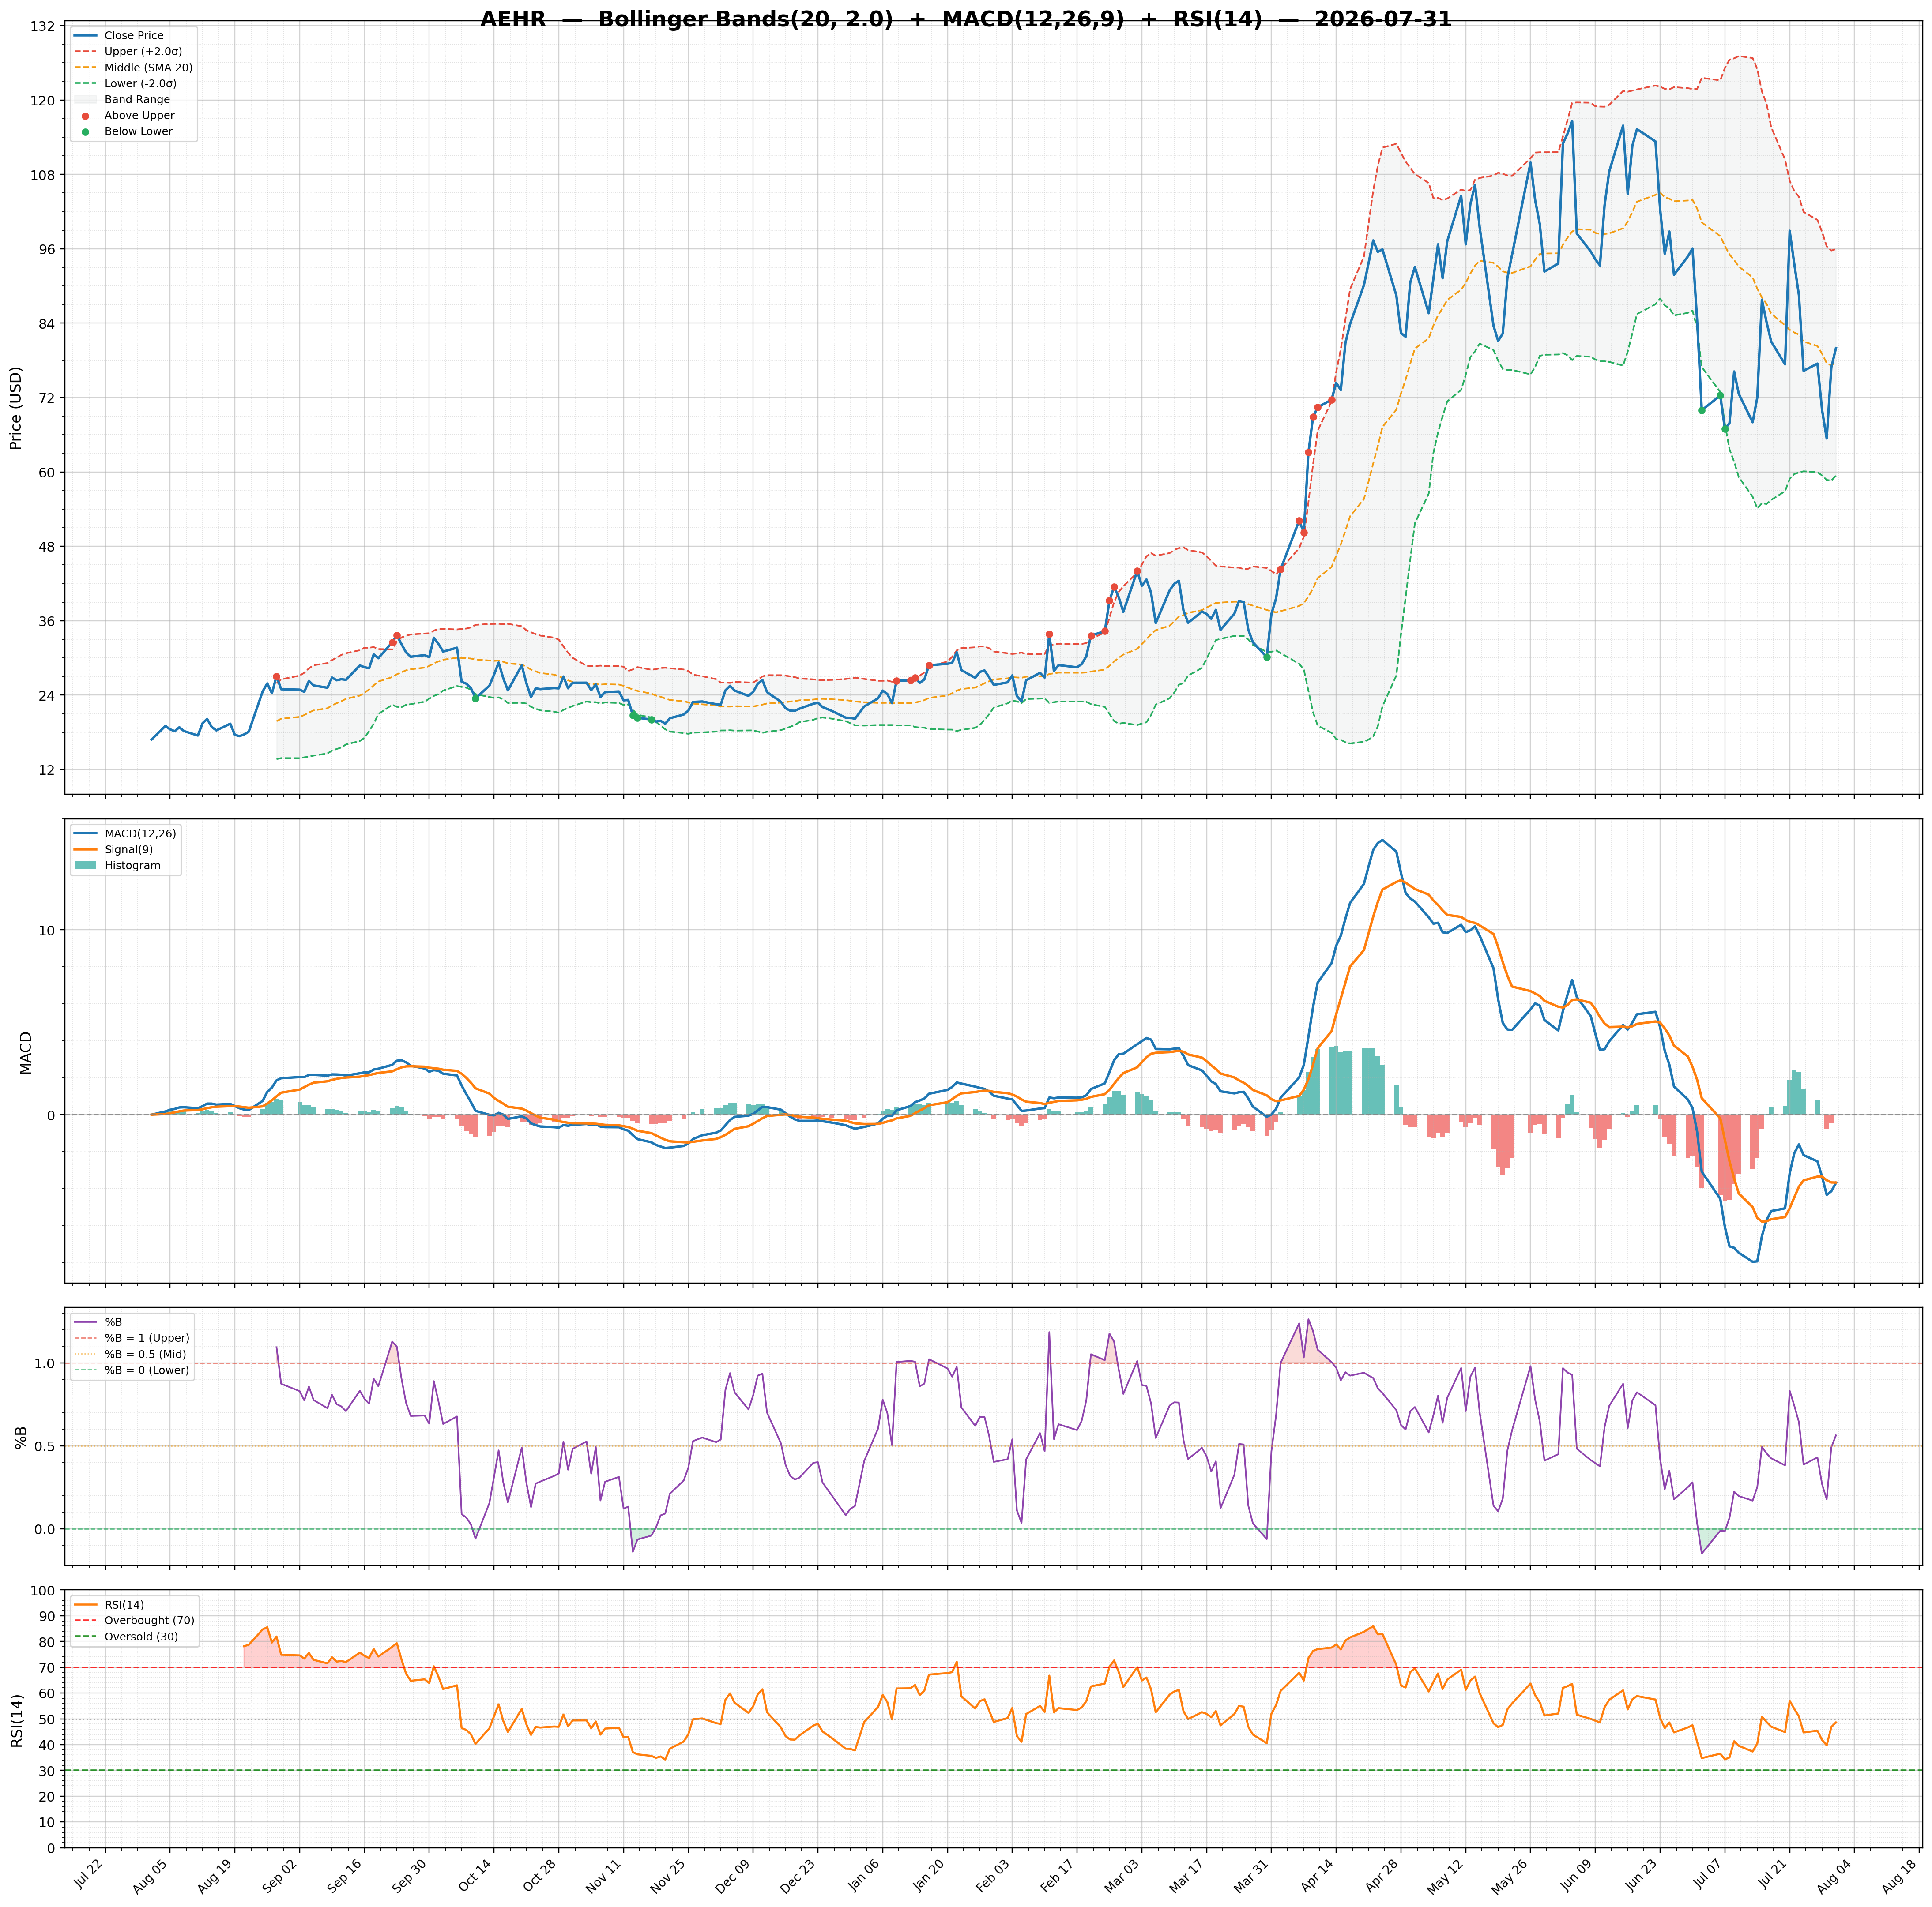Click the '24' price axis tick
The width and height of the screenshot is (1932, 1907).
[46, 696]
